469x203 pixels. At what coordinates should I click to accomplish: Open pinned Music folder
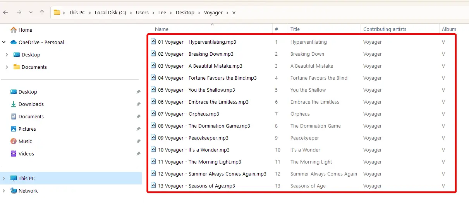[x=25, y=141]
